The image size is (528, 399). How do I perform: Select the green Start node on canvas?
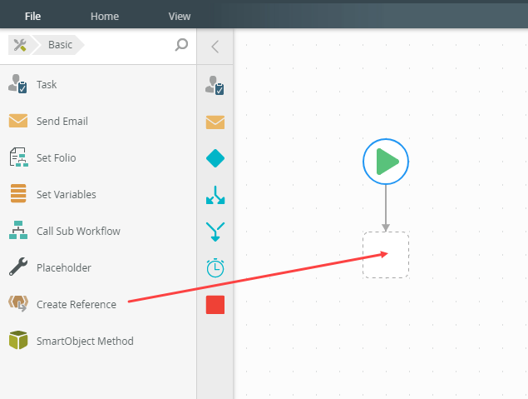pyautogui.click(x=386, y=162)
